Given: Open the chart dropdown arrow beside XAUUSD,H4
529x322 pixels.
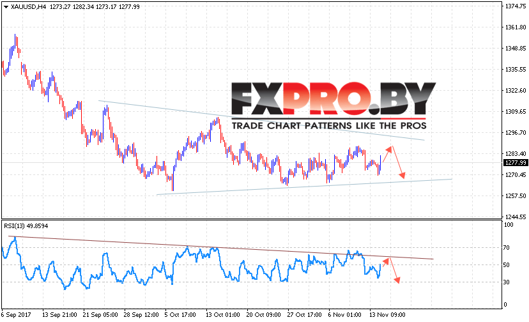Looking at the screenshot, I should pyautogui.click(x=6, y=7).
